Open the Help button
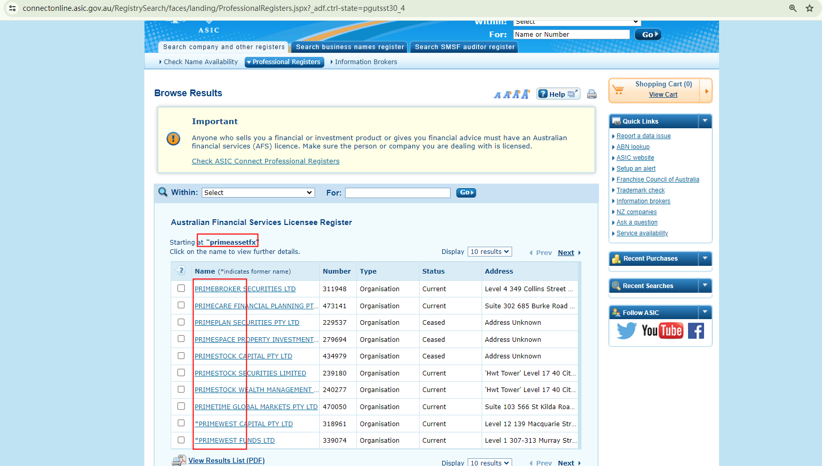Screen dimensions: 822x466 coord(558,94)
